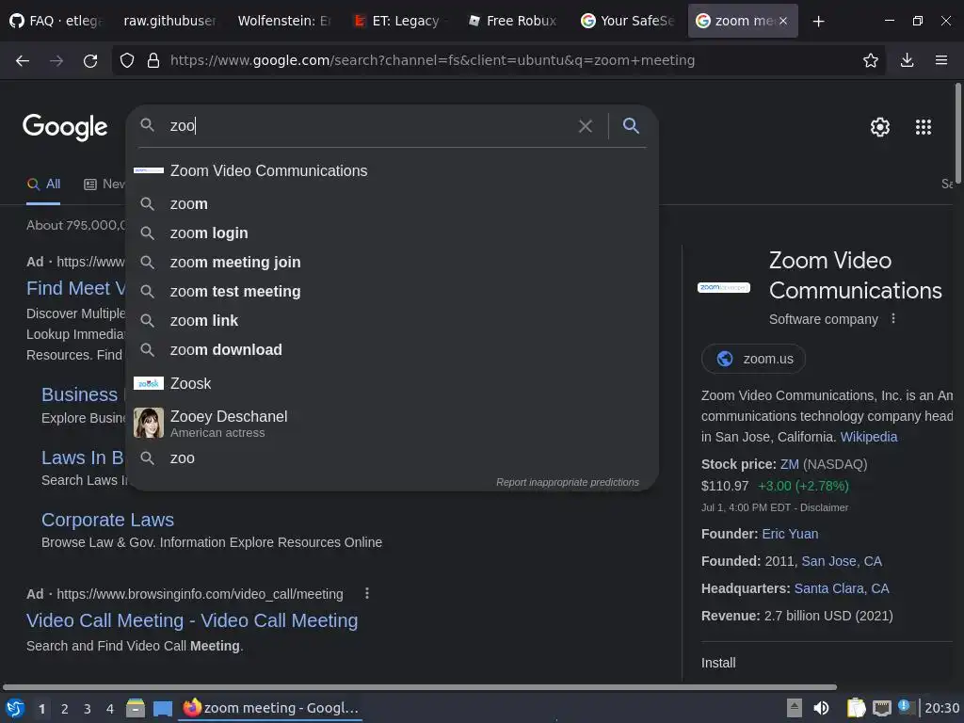Open a new browser tab
This screenshot has width=964, height=723.
818,21
